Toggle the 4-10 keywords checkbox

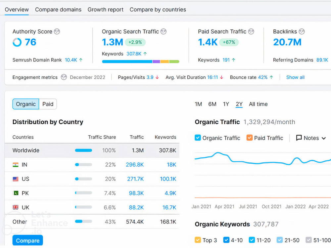[226, 240]
